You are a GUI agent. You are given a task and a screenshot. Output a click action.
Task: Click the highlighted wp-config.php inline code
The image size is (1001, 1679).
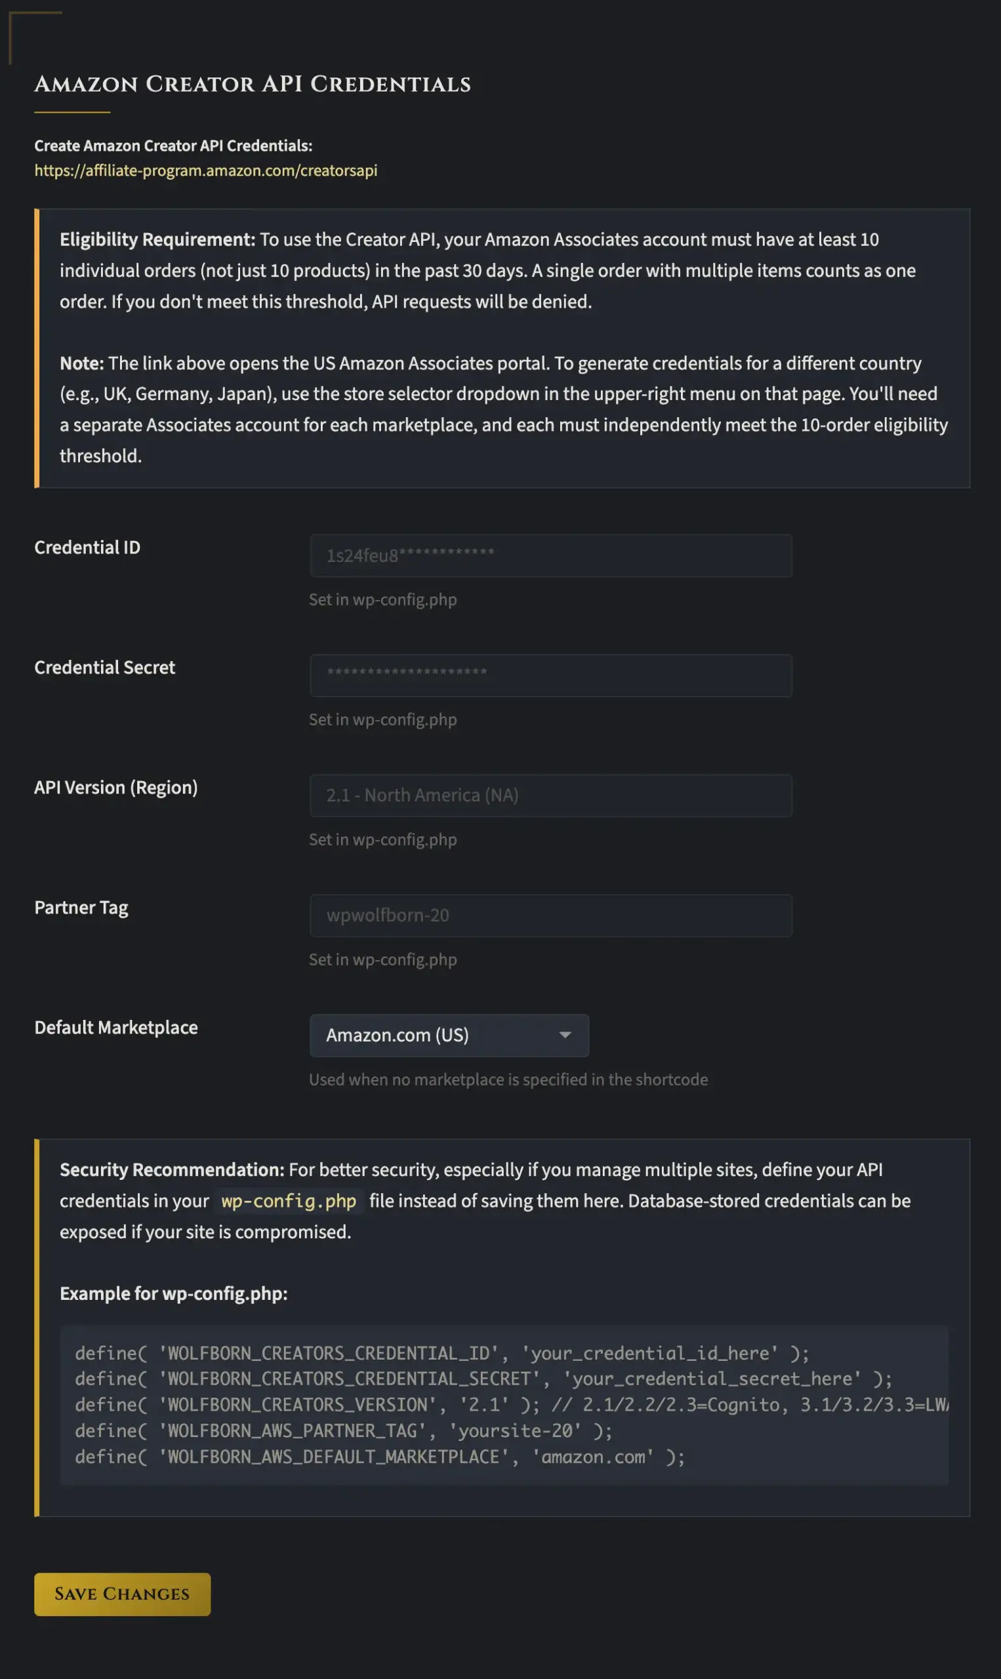click(289, 1202)
